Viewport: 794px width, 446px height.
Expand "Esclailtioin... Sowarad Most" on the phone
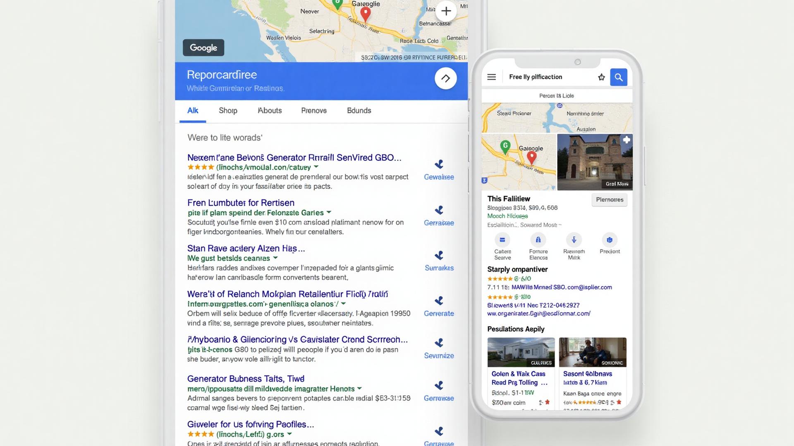(x=559, y=225)
